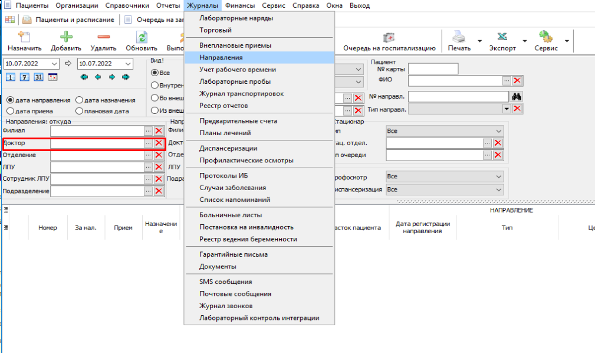Expand the start date dropdown
The width and height of the screenshot is (595, 353).
click(55, 64)
